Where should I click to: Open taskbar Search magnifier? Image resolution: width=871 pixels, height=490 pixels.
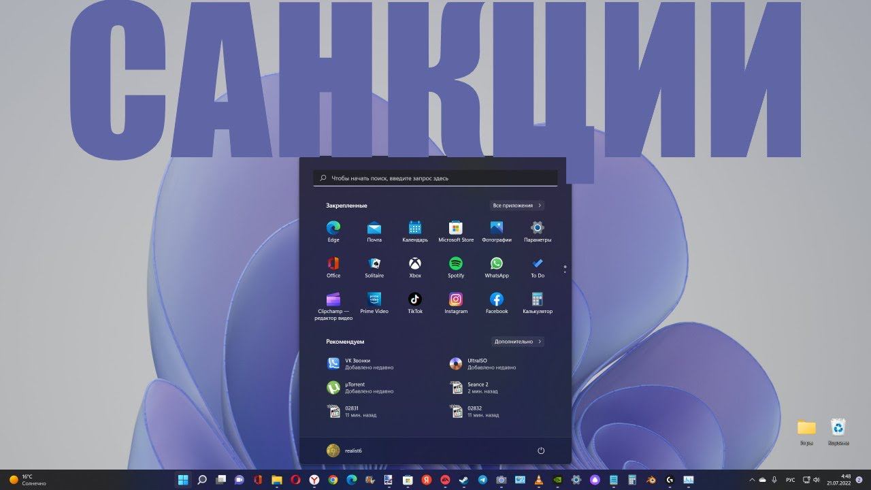coord(202,480)
